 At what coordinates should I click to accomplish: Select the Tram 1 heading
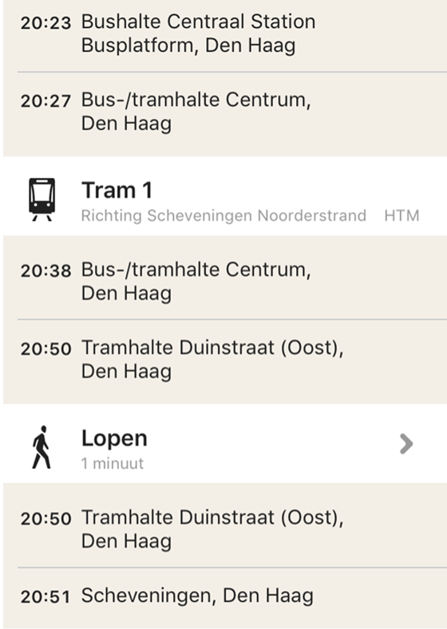[117, 190]
